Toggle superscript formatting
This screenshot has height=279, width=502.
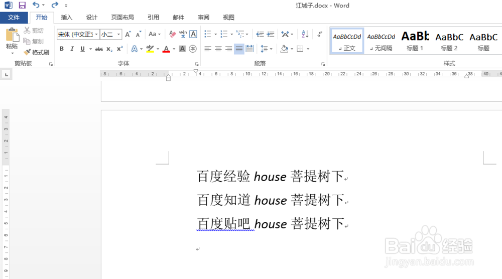tap(120, 49)
